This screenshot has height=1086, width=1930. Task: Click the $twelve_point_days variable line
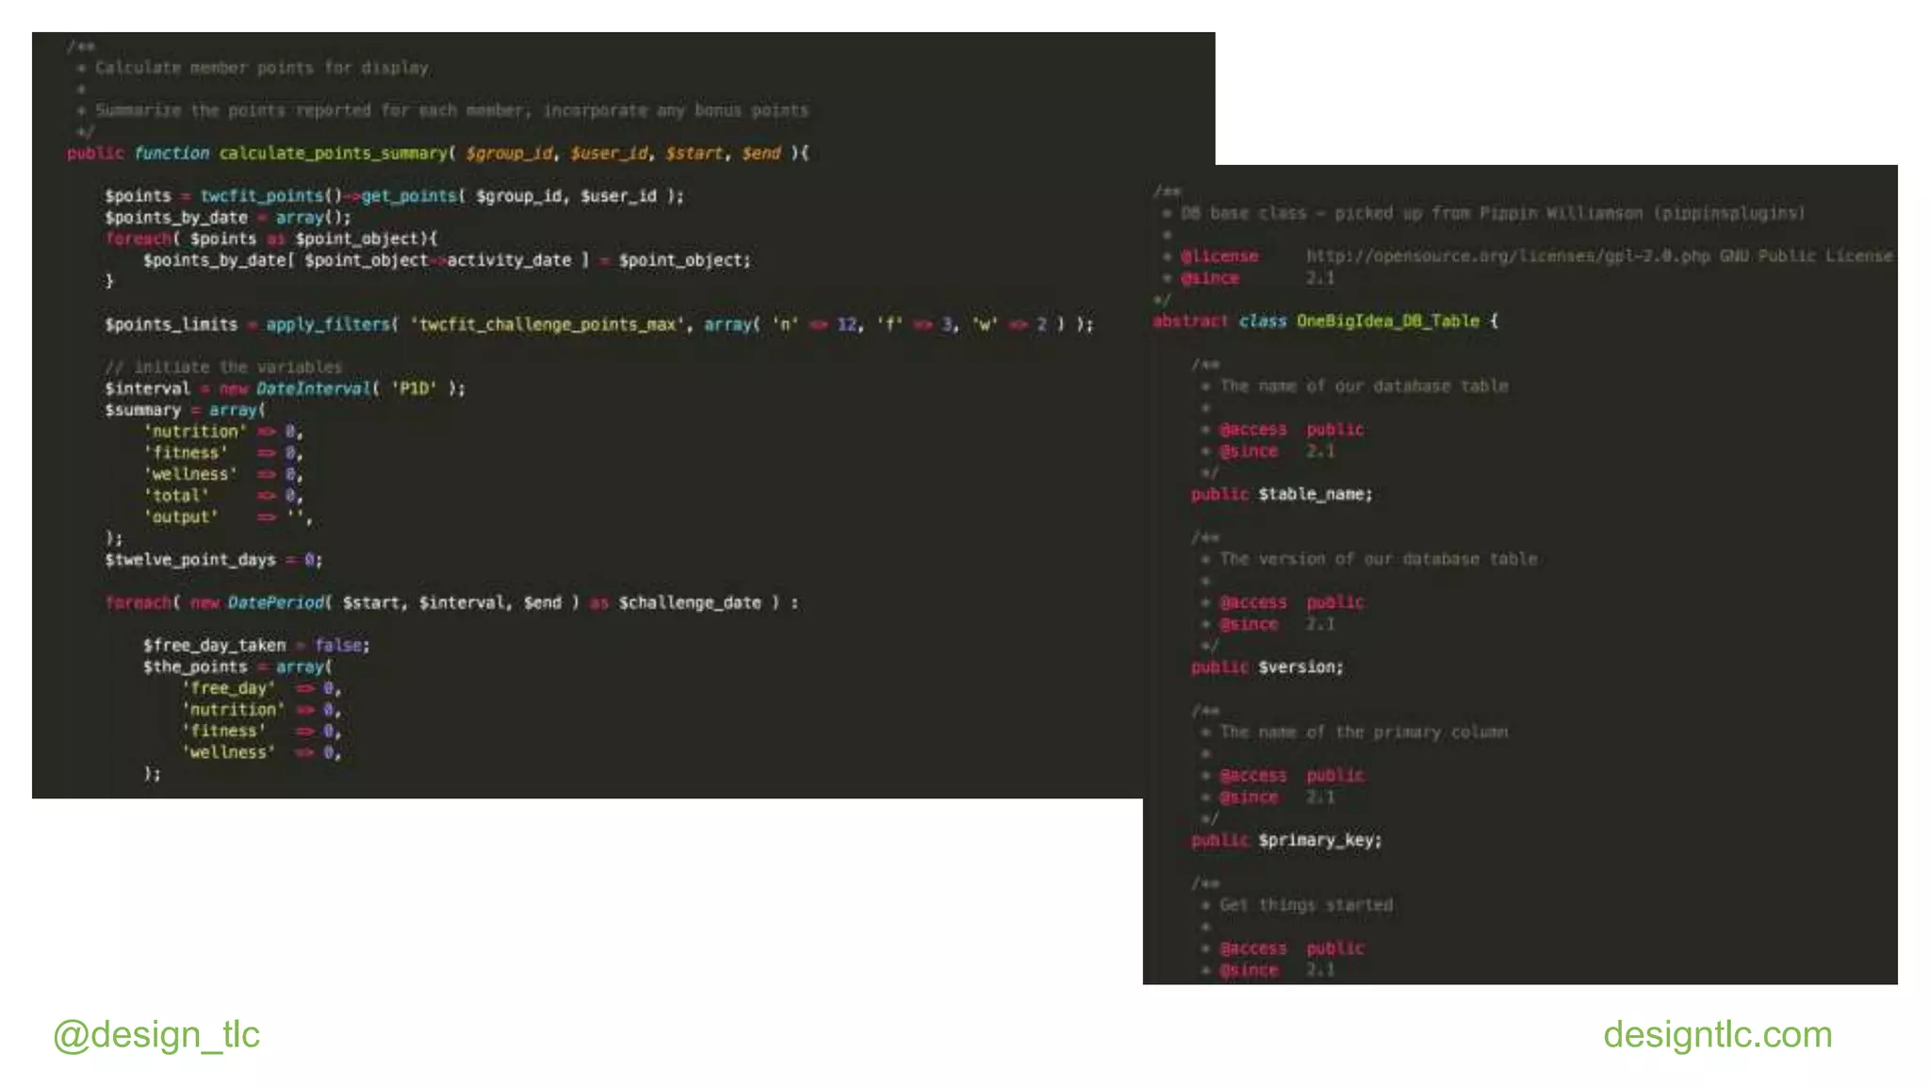click(190, 560)
